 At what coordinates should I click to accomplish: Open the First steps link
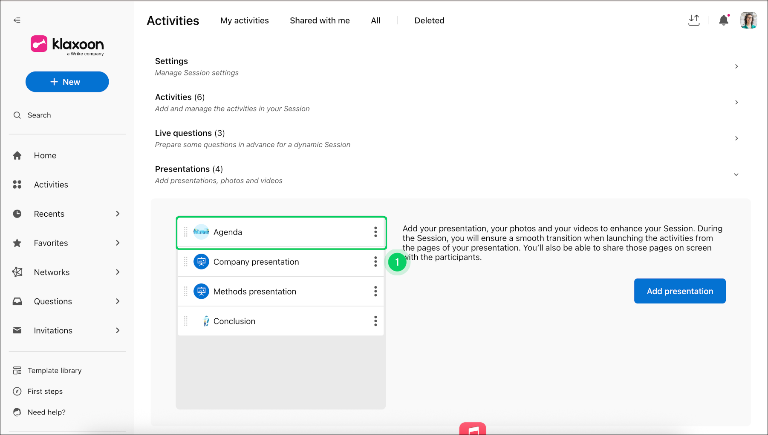[45, 392]
